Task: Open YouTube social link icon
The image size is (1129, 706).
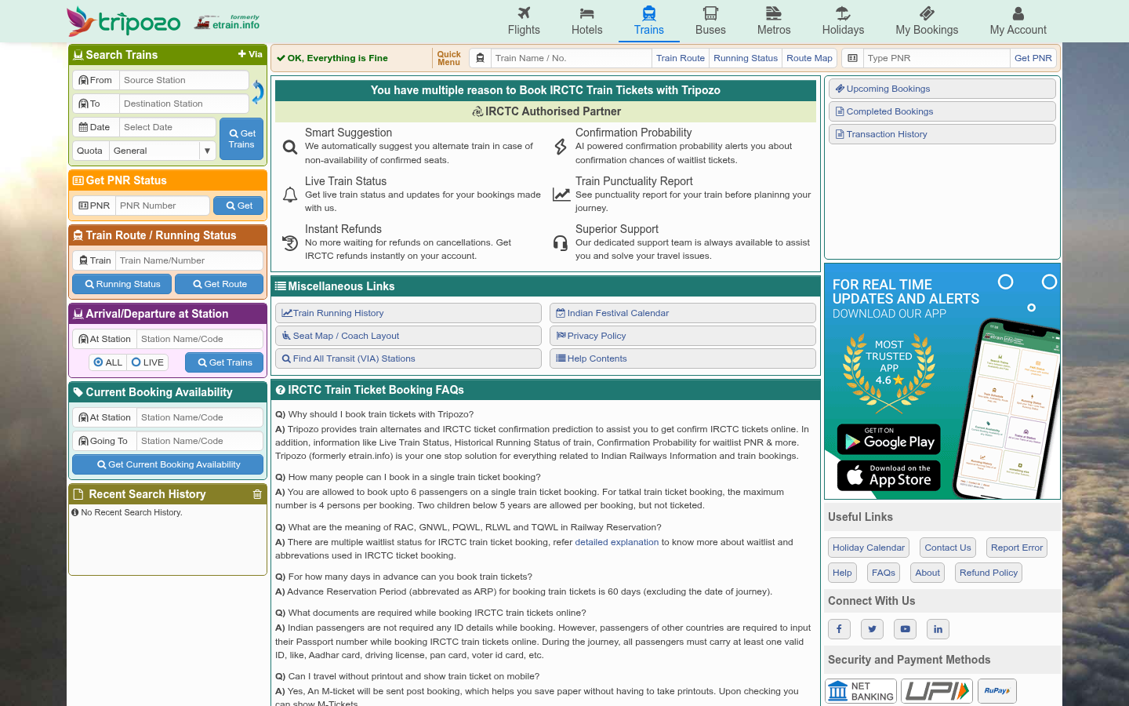Action: click(906, 629)
